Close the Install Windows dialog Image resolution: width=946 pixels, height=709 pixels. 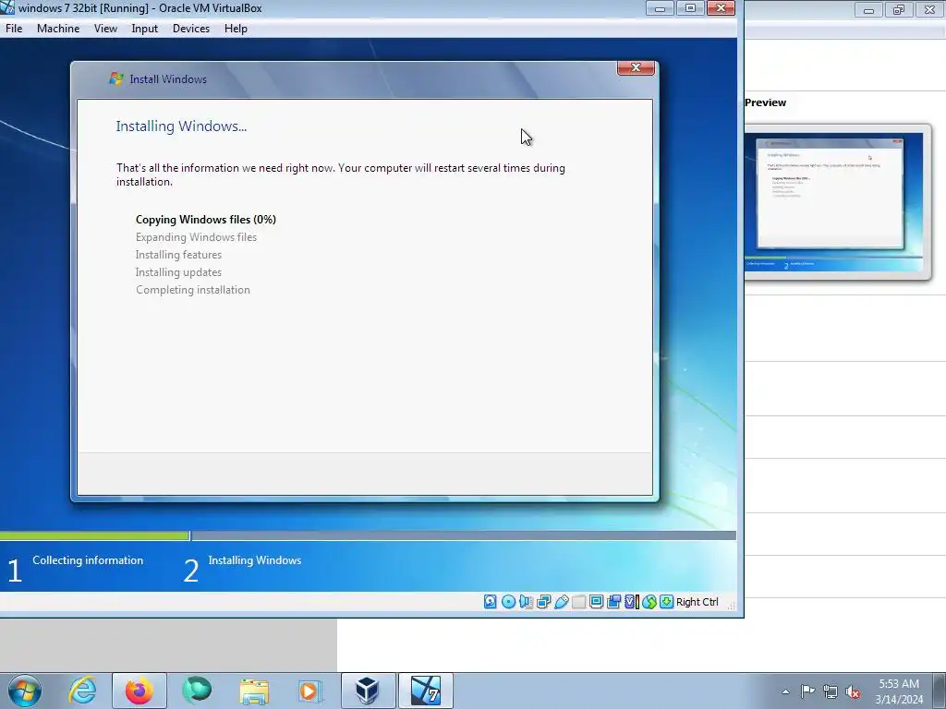pyautogui.click(x=636, y=67)
